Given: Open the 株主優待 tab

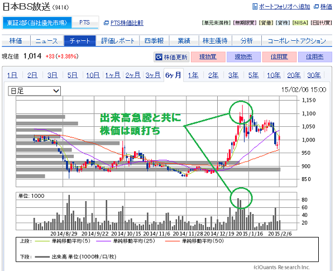Looking at the screenshot, I should pyautogui.click(x=215, y=41).
